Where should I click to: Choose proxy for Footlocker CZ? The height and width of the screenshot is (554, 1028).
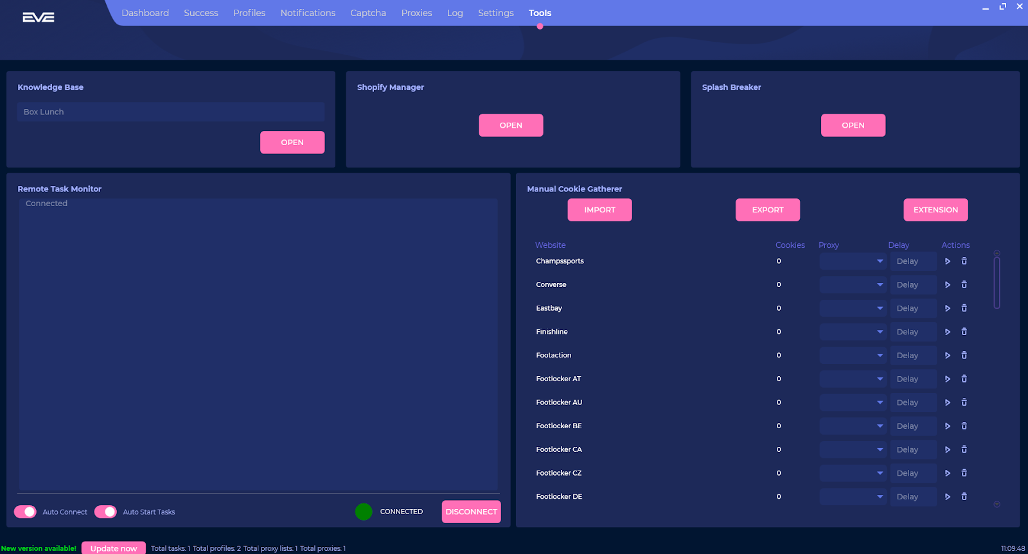[853, 473]
